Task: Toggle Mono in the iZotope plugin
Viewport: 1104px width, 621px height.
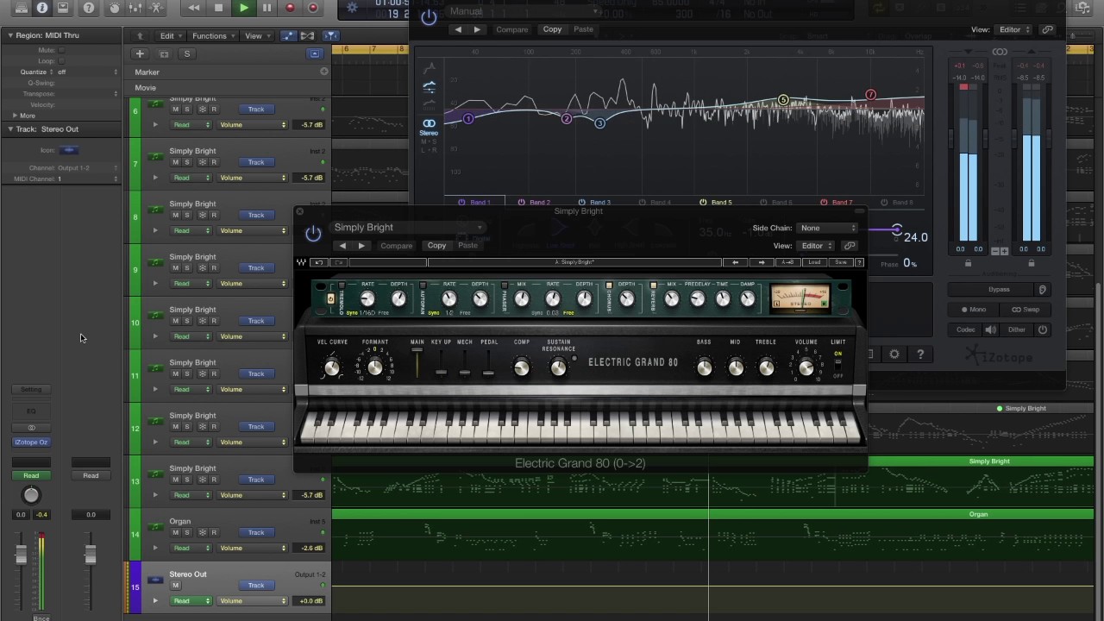Action: [x=973, y=310]
